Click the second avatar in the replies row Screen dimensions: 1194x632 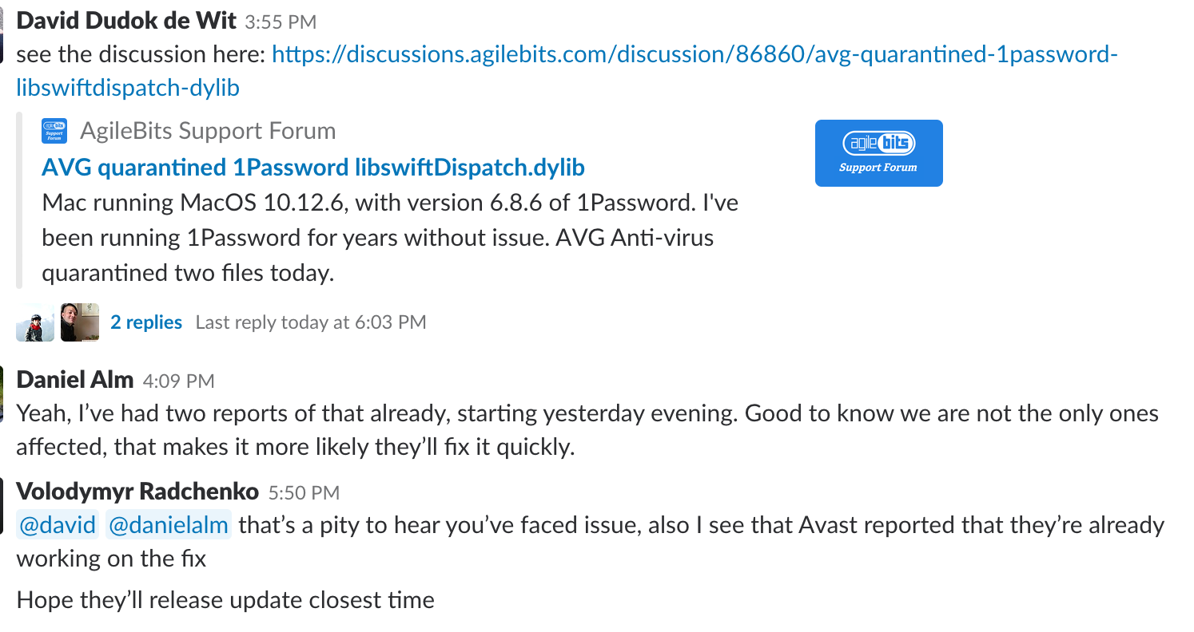pos(78,322)
